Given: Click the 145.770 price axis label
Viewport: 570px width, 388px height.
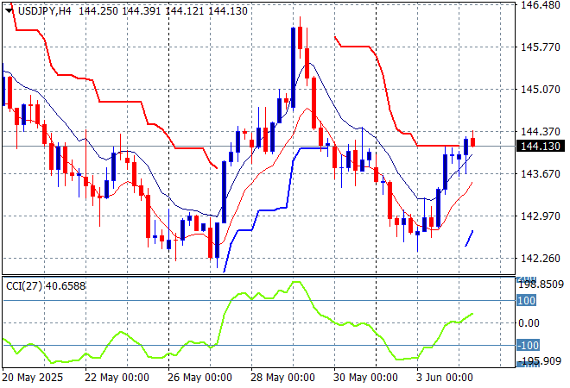Looking at the screenshot, I should click(x=541, y=47).
